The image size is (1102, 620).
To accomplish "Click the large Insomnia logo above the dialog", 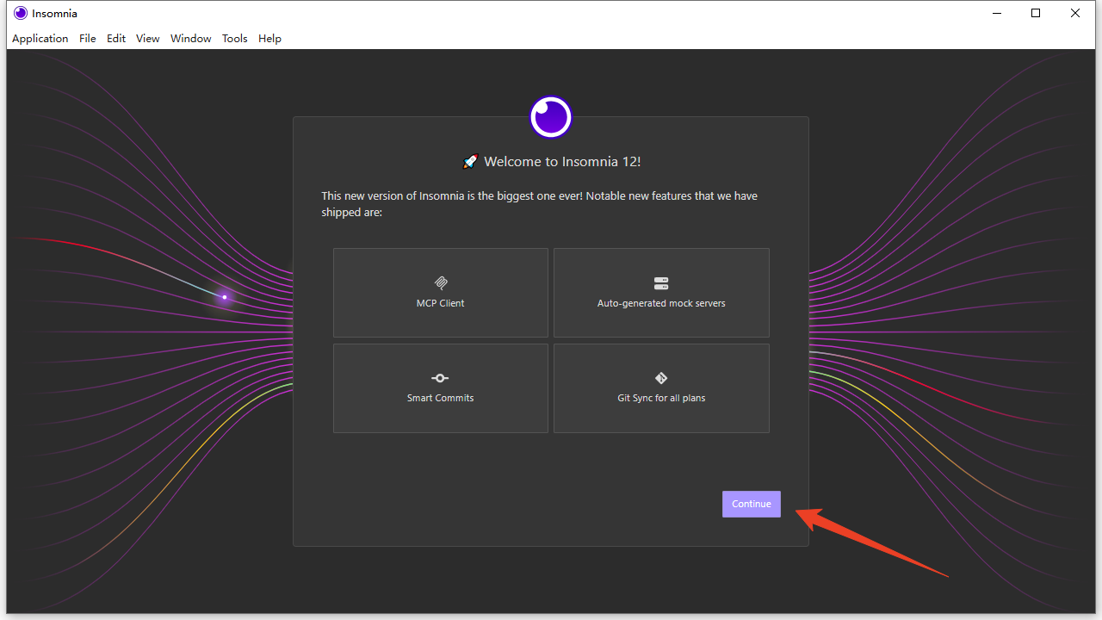I will point(551,117).
